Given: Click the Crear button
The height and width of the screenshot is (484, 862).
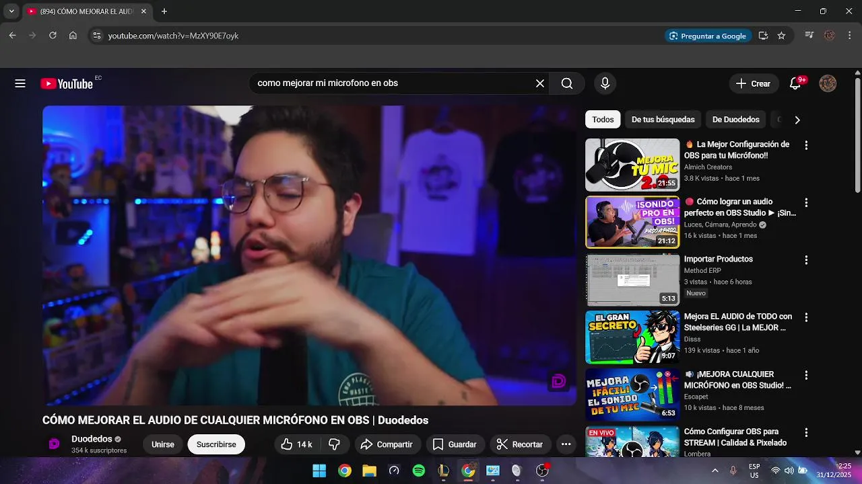Looking at the screenshot, I should click(753, 83).
